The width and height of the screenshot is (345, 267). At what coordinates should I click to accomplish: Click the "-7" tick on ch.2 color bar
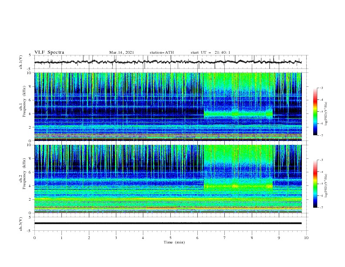click(321, 208)
